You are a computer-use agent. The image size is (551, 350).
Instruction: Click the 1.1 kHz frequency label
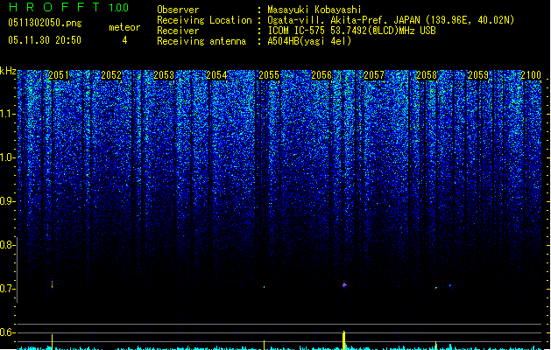[7, 114]
